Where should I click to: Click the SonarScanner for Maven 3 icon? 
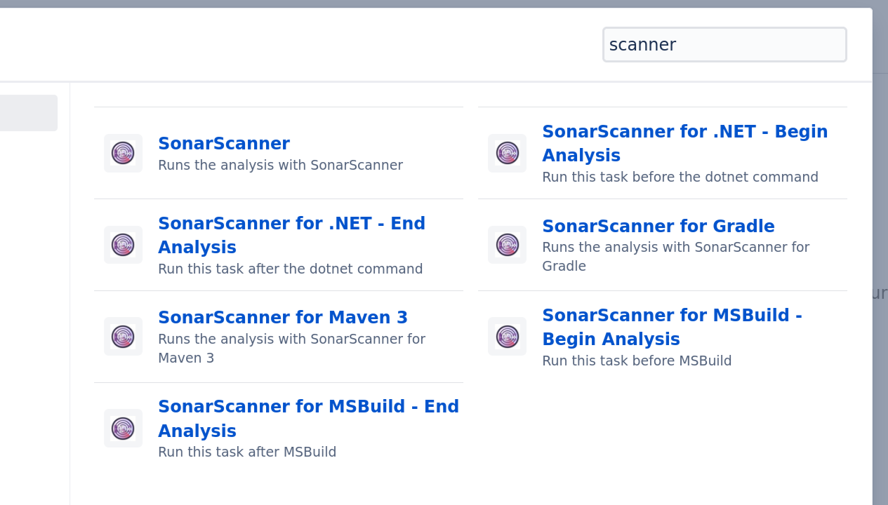point(123,337)
